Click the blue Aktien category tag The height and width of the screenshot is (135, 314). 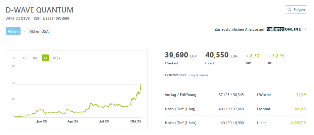(x=13, y=31)
